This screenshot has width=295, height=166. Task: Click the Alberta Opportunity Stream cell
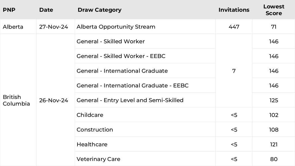click(x=116, y=27)
